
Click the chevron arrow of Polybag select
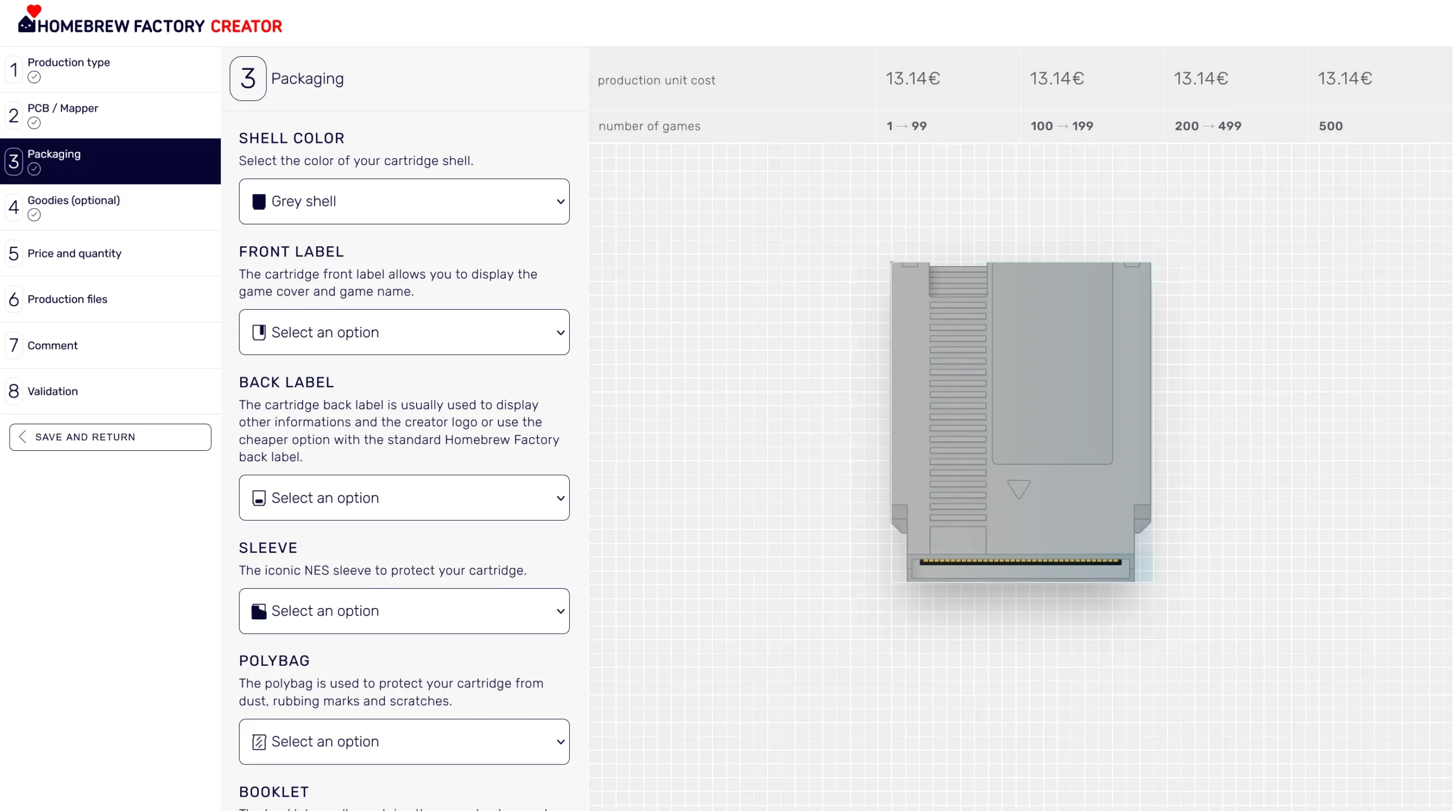[x=560, y=742]
